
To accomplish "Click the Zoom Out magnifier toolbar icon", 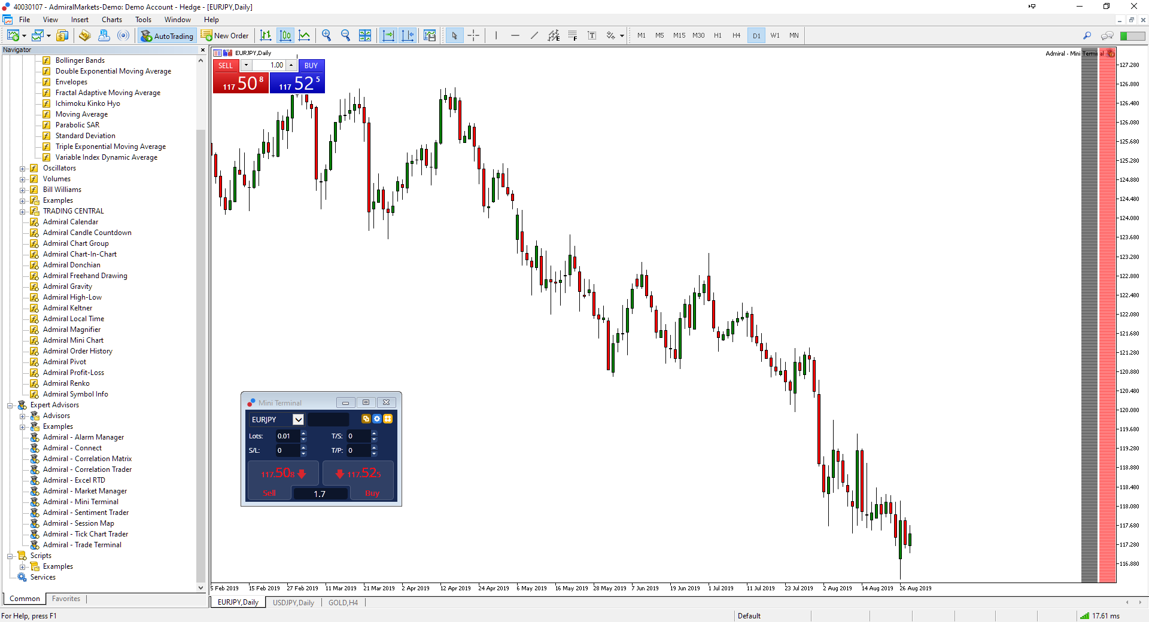I will tap(345, 36).
